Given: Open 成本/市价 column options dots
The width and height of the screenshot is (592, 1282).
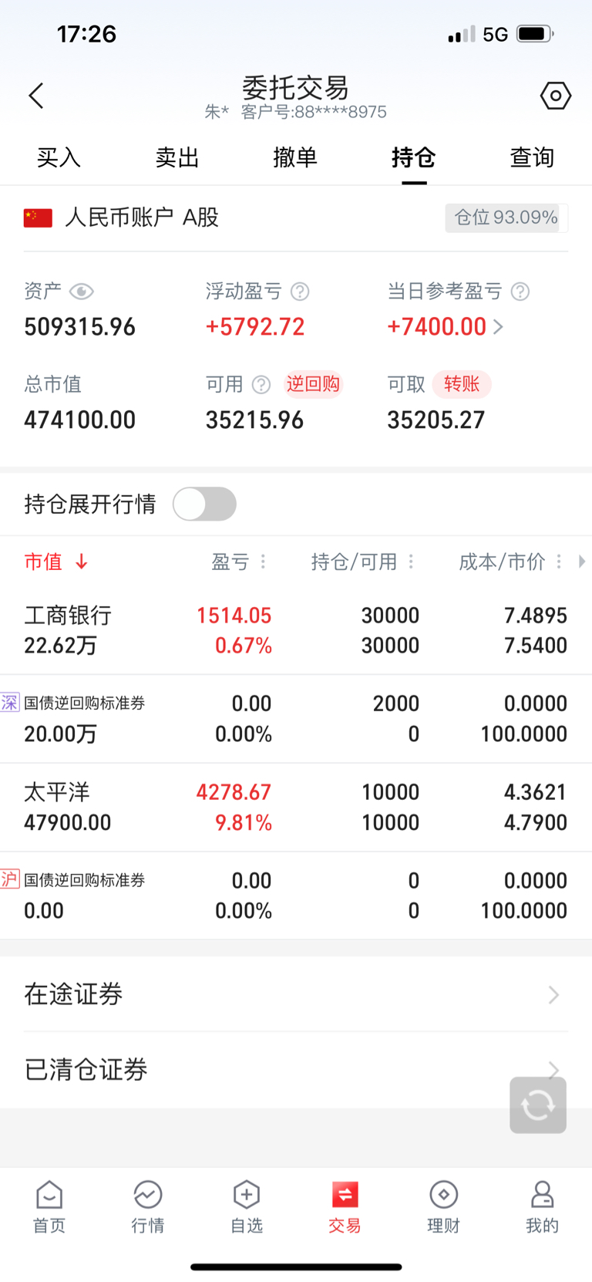Looking at the screenshot, I should [x=559, y=562].
